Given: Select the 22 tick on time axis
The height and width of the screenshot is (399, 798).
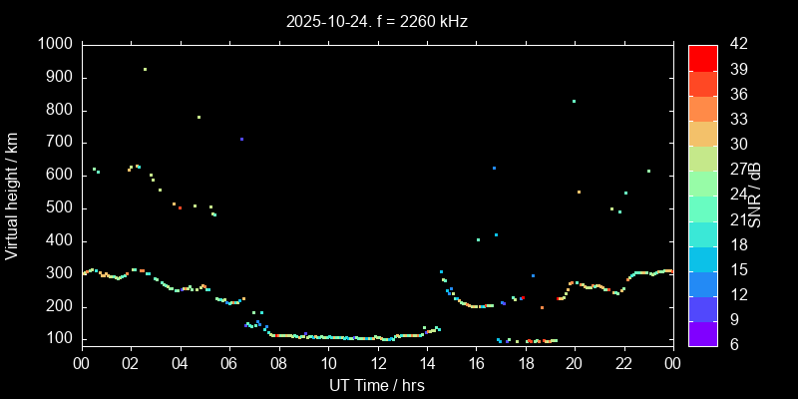Looking at the screenshot, I should pos(623,363).
